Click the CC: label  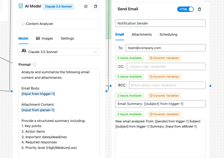(121, 67)
